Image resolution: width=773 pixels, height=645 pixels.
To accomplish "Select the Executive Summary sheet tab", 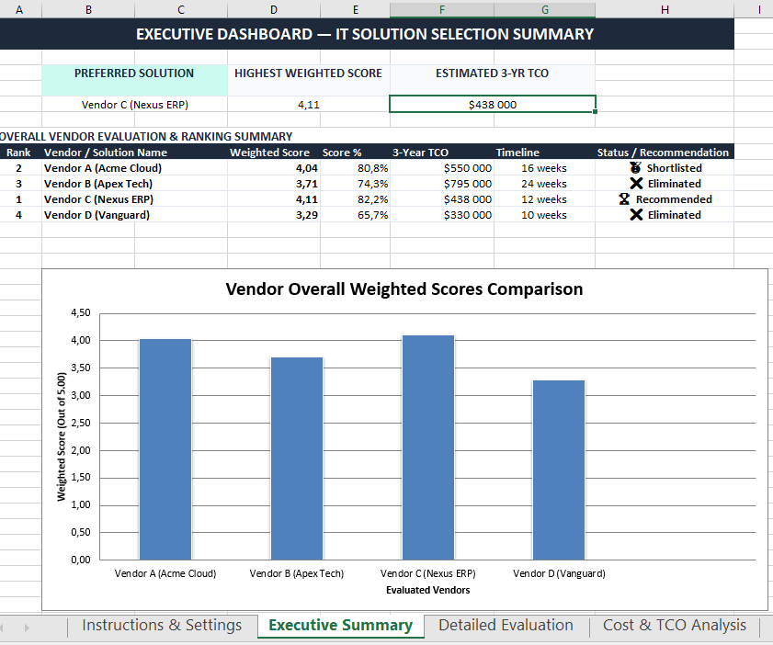I will tap(341, 625).
